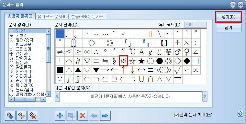The width and height of the screenshot is (246, 124).
Task: Select 가타카나 in character area list
Action: 28,76
